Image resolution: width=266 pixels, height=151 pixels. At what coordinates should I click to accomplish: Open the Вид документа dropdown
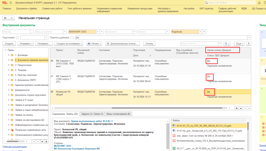coord(64,31)
